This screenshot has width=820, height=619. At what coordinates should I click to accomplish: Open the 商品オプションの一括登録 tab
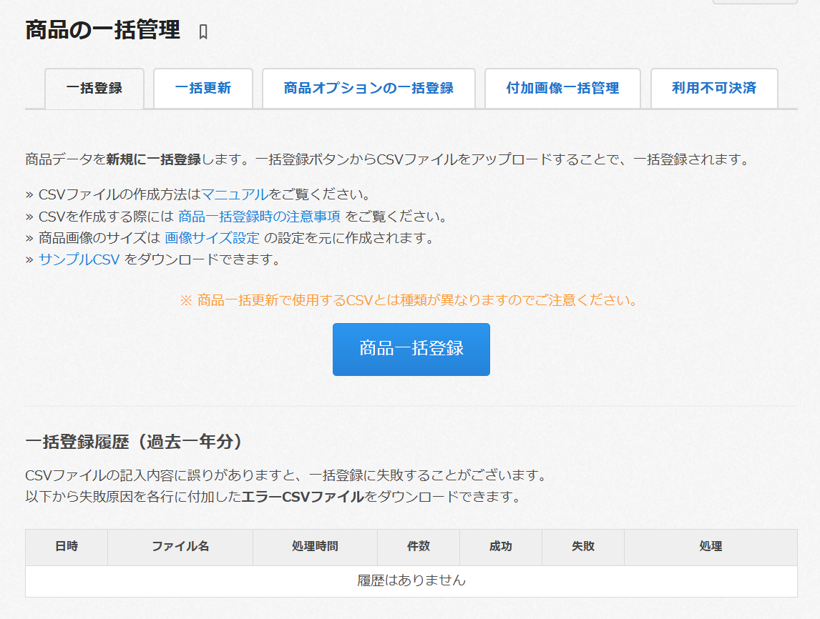click(x=368, y=89)
